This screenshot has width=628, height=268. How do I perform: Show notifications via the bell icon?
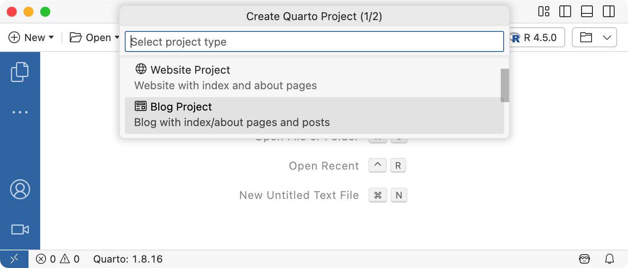coord(610,259)
